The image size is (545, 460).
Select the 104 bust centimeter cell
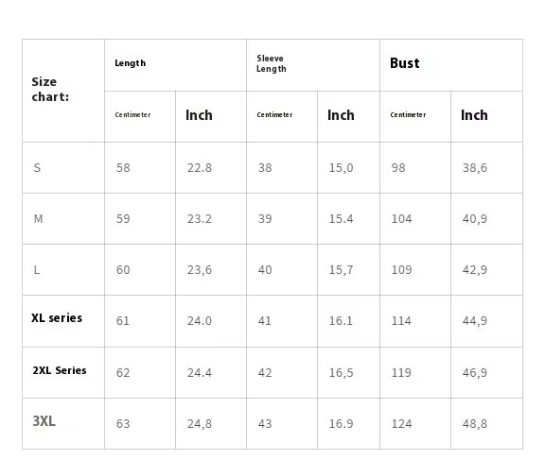point(415,218)
